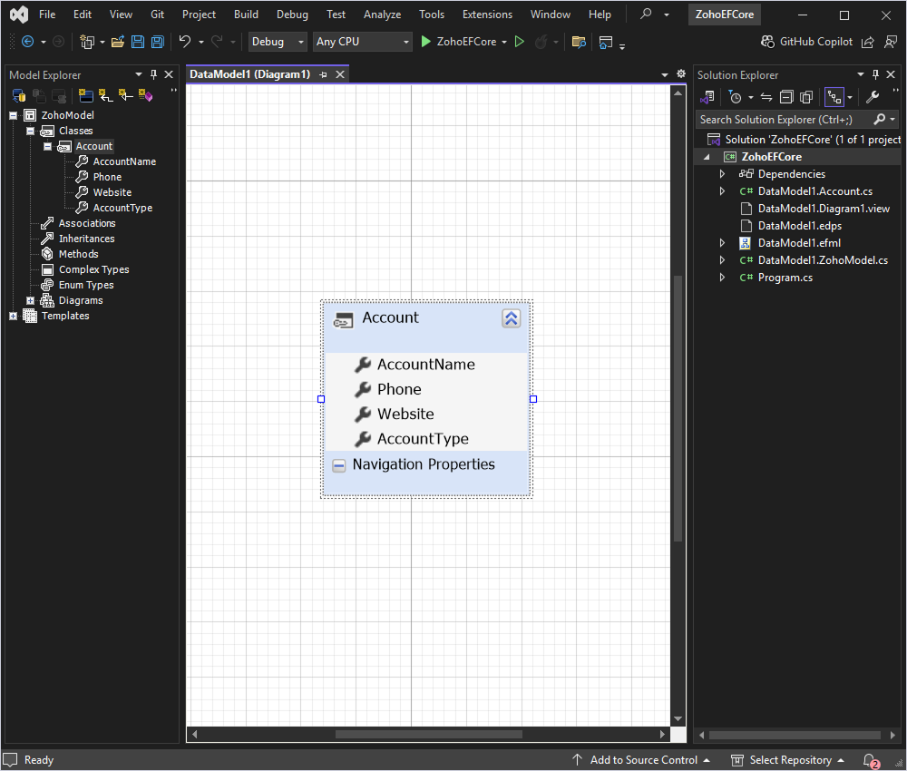Expand the Dependencies node in Solution Explorer

click(722, 173)
